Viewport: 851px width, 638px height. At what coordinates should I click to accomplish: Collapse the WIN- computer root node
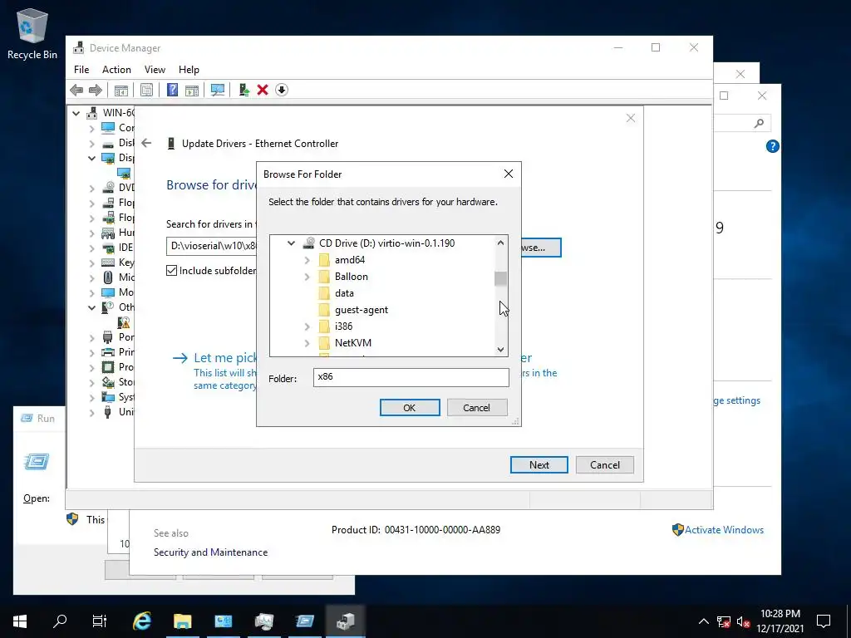pyautogui.click(x=76, y=113)
